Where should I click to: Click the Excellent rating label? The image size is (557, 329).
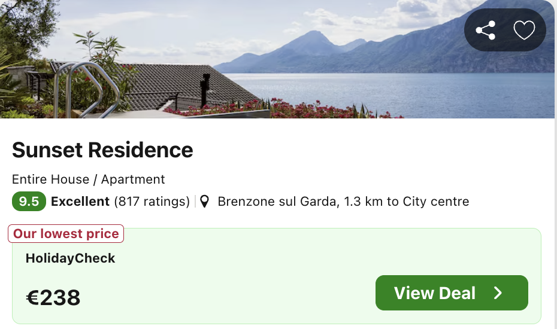pyautogui.click(x=80, y=201)
